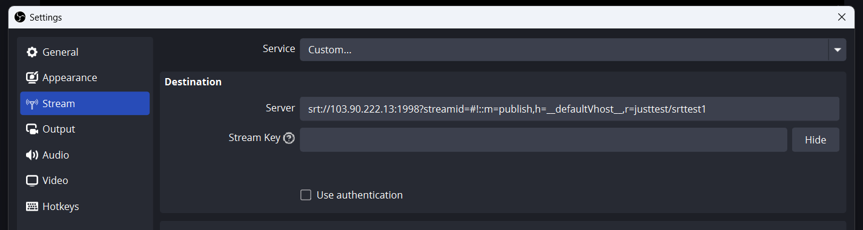
Task: Click the General gear icon
Action: click(x=32, y=52)
